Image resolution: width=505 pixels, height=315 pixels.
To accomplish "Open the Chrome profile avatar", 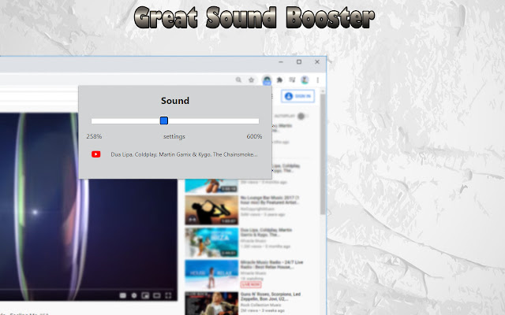I will coord(305,80).
